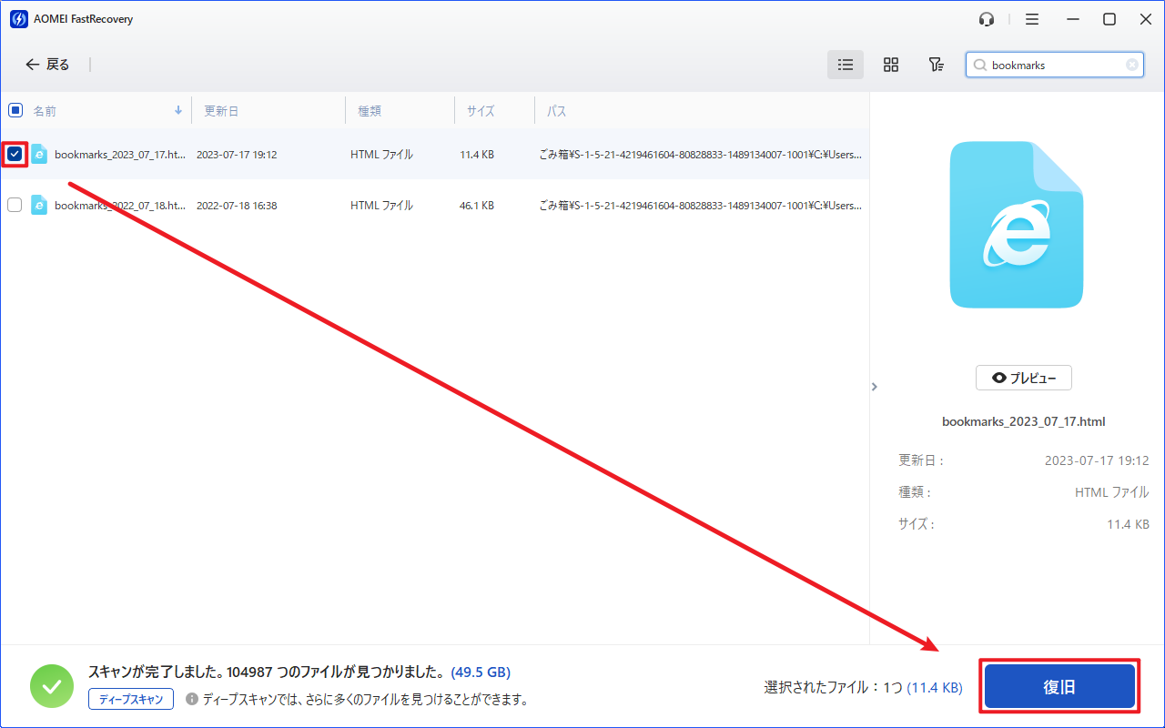
Task: Sort by the 更新日 column header
Action: tap(221, 111)
